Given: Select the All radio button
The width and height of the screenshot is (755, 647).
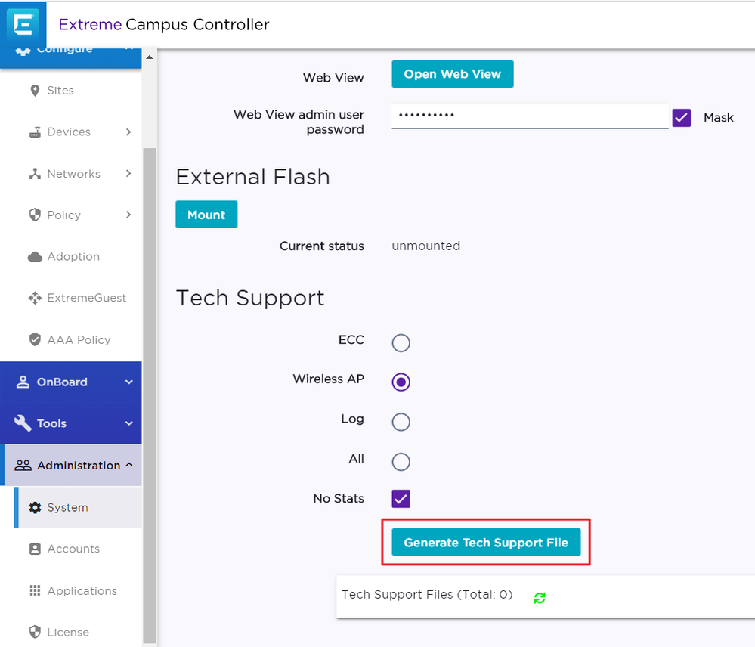Looking at the screenshot, I should [401, 462].
